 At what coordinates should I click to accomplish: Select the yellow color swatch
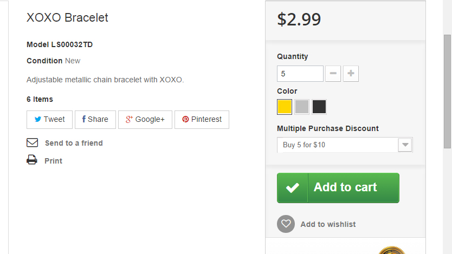[285, 107]
